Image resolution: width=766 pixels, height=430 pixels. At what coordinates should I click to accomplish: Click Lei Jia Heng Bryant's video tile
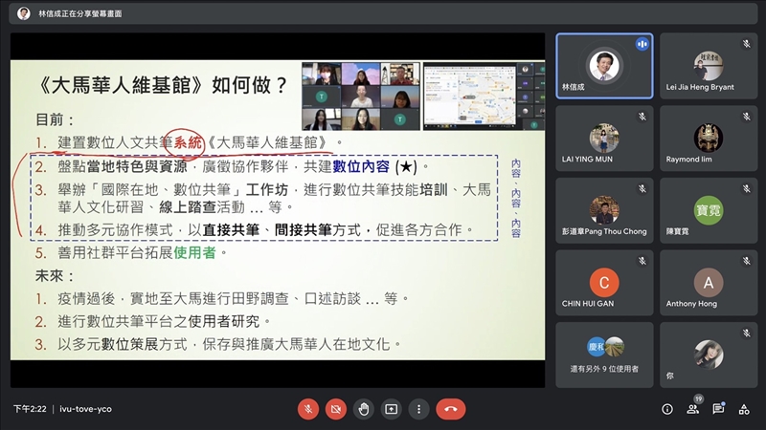708,66
